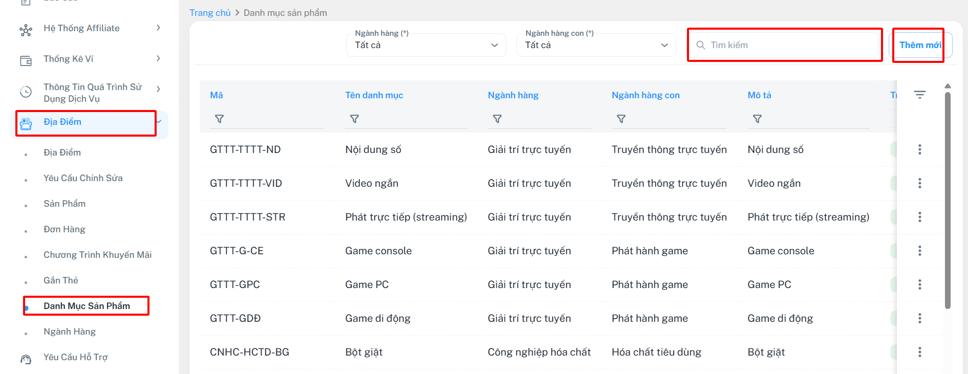Click the filter icon under Mã column
The image size is (968, 374).
click(219, 119)
